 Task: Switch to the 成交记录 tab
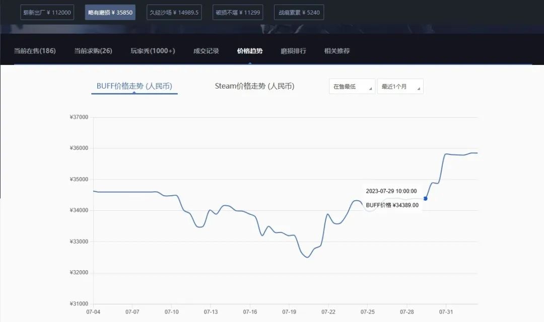205,51
